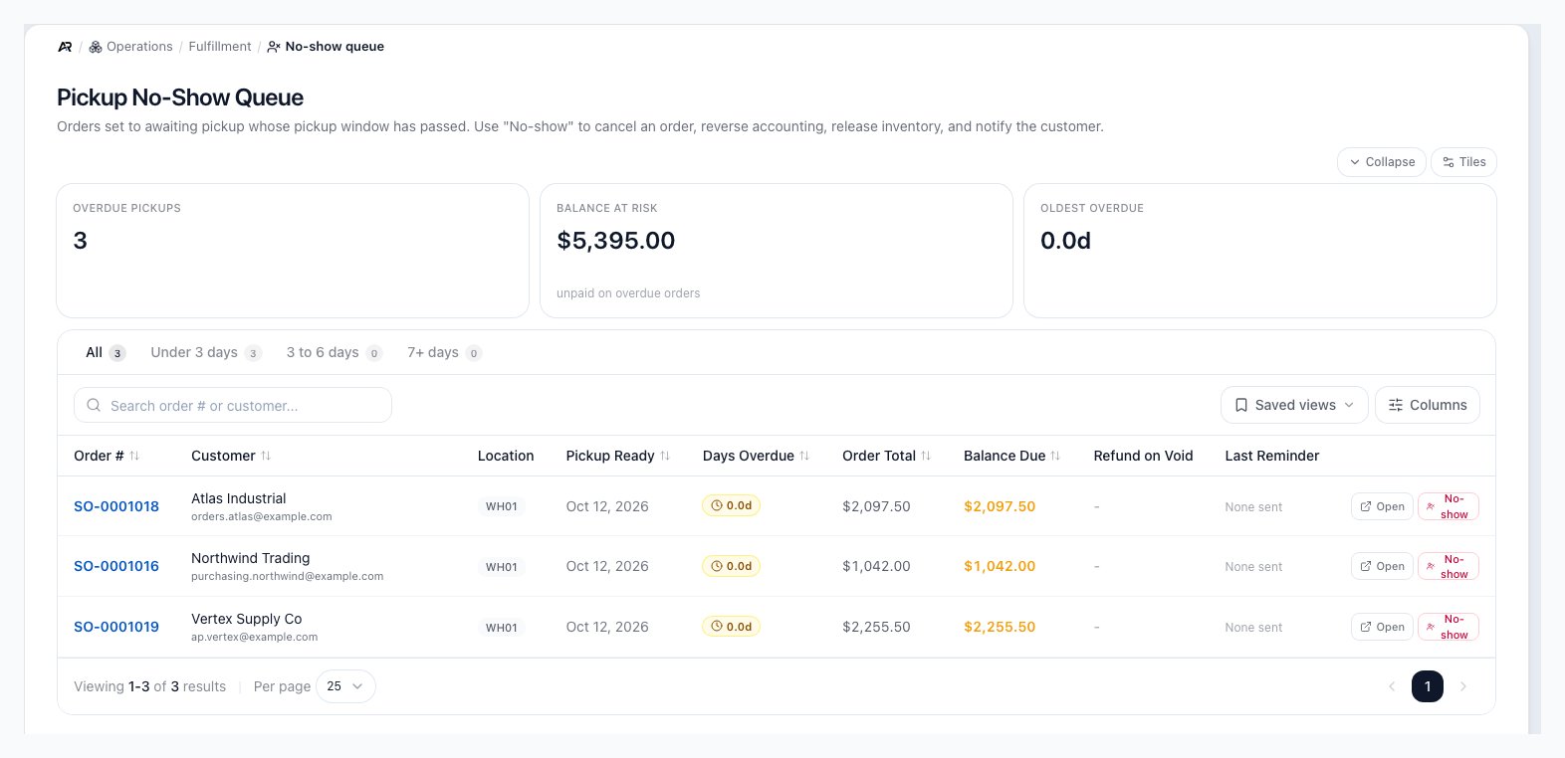Go to Fulfillment breadcrumb

[220, 47]
